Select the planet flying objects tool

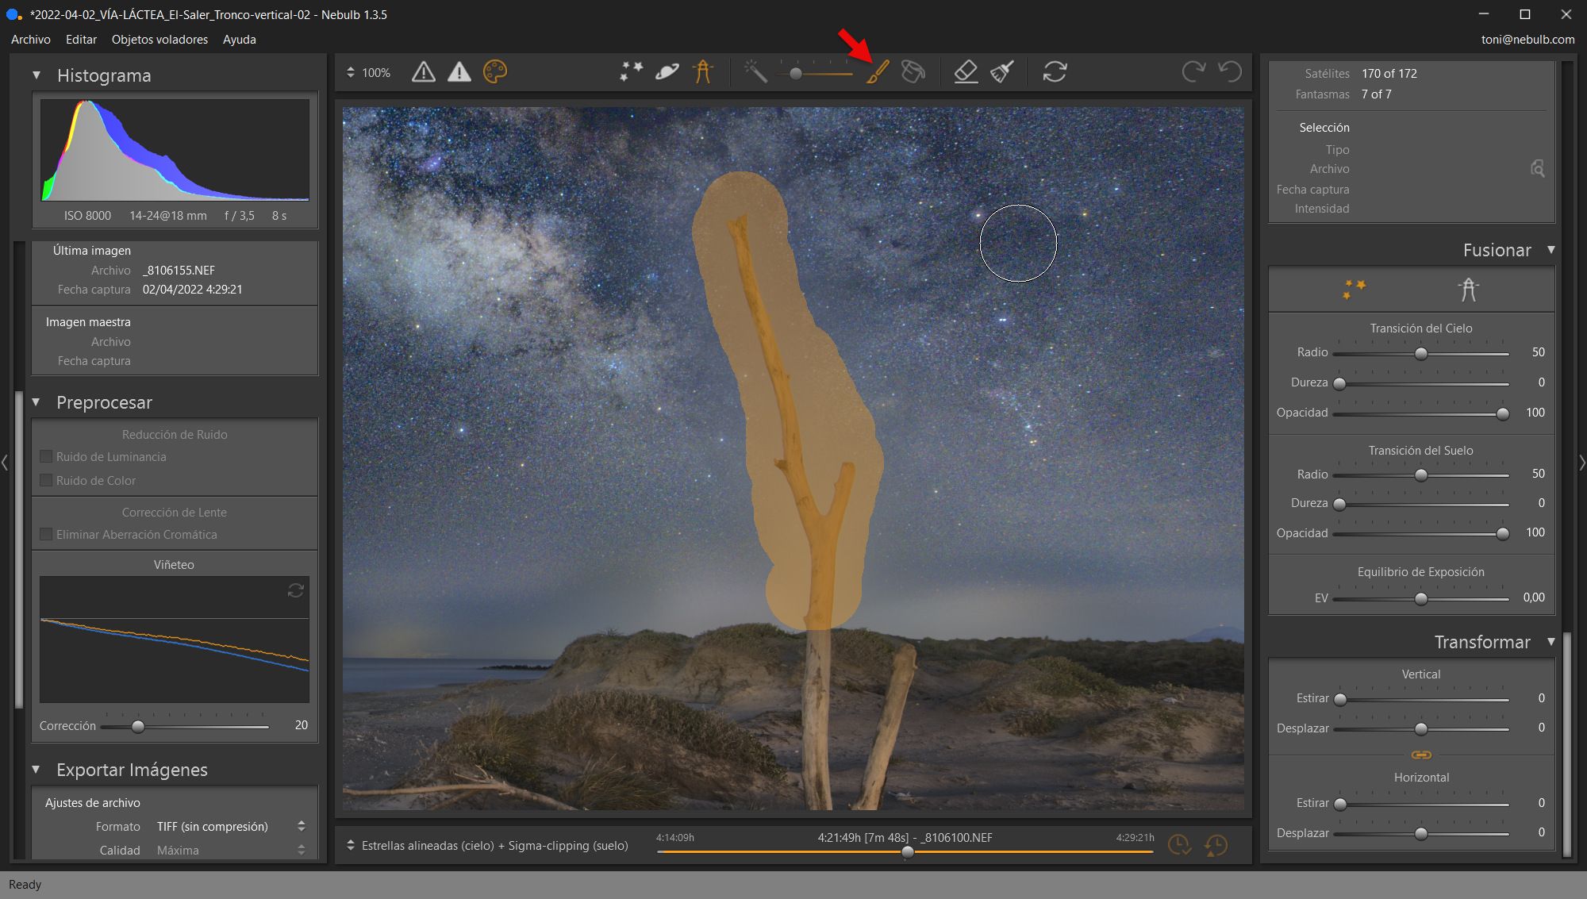click(667, 72)
